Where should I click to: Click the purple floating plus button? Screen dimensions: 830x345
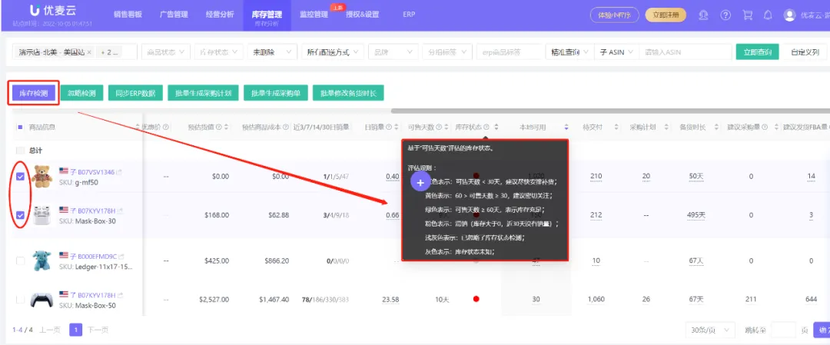coord(420,181)
